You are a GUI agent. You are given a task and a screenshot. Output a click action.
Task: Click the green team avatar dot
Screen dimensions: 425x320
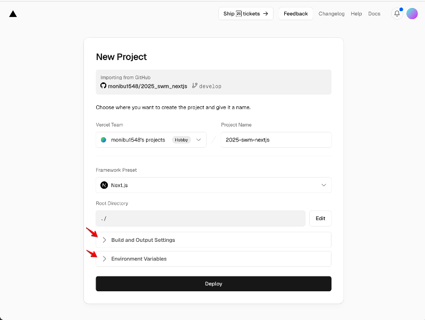(x=104, y=140)
